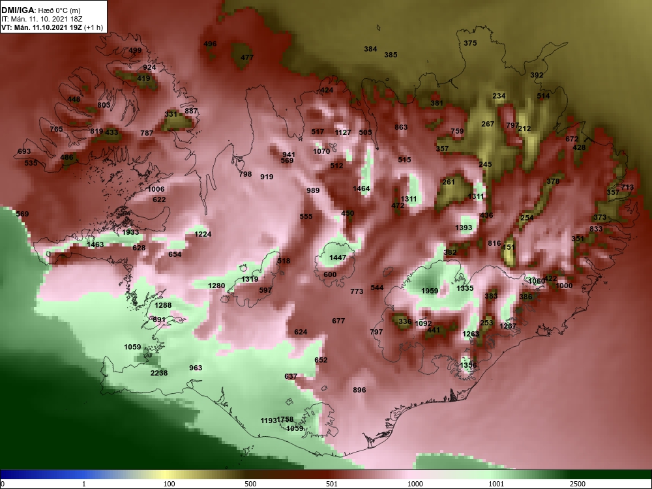Click the map value '1393'
The height and width of the screenshot is (489, 652).
tap(464, 228)
